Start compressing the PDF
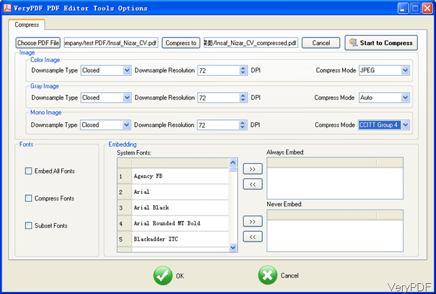The height and width of the screenshot is (294, 436). (x=381, y=42)
